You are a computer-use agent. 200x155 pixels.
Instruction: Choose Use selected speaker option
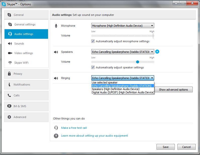point(123,83)
